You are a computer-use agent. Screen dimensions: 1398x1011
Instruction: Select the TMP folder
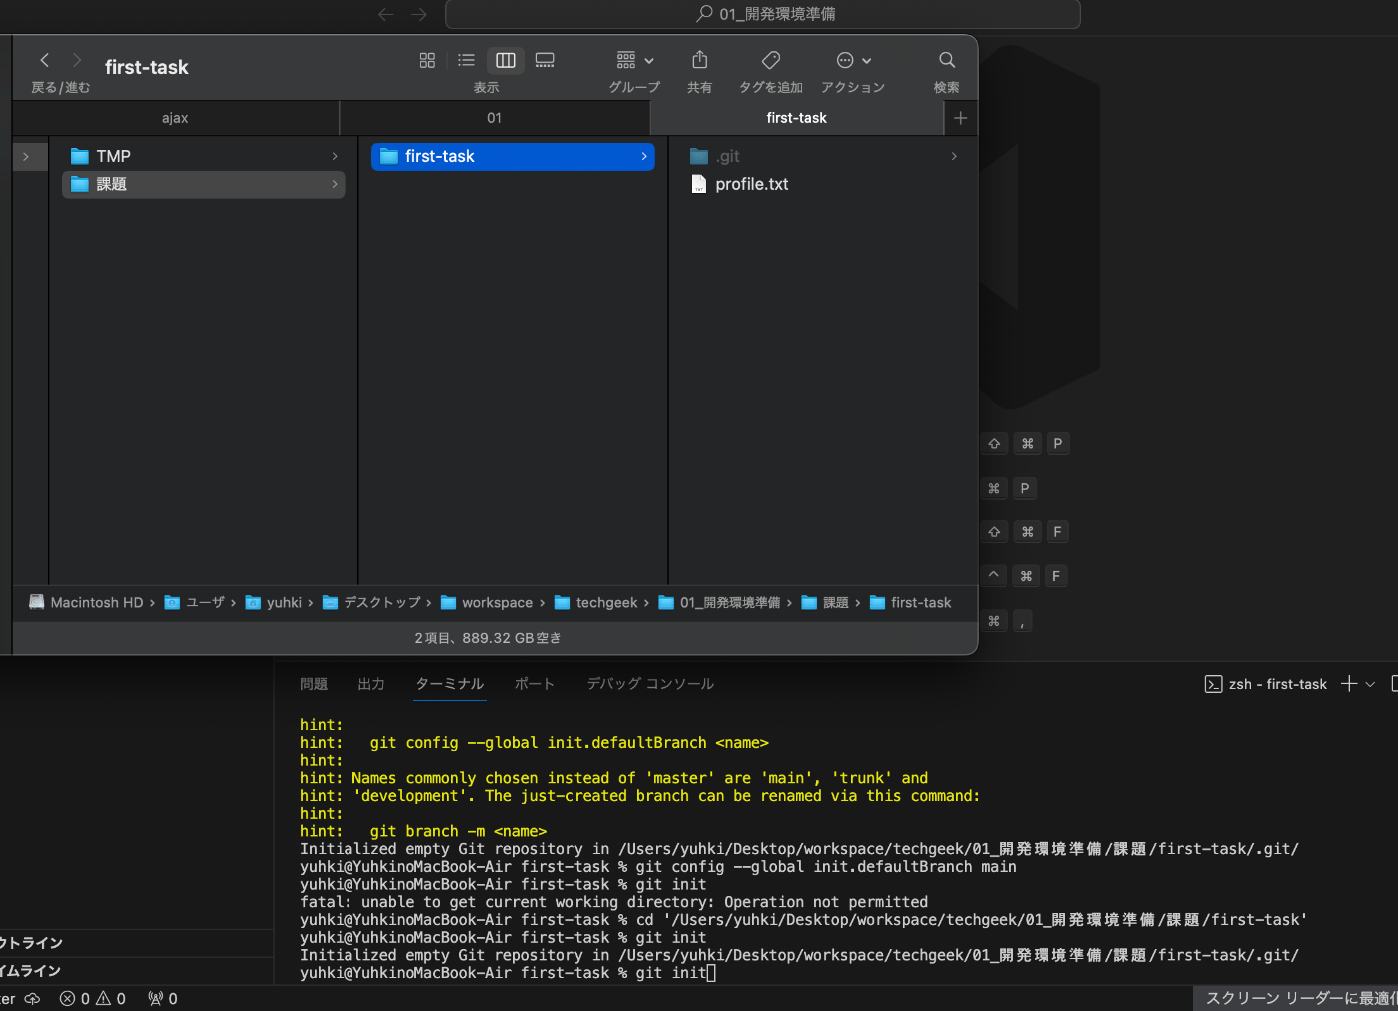(204, 156)
